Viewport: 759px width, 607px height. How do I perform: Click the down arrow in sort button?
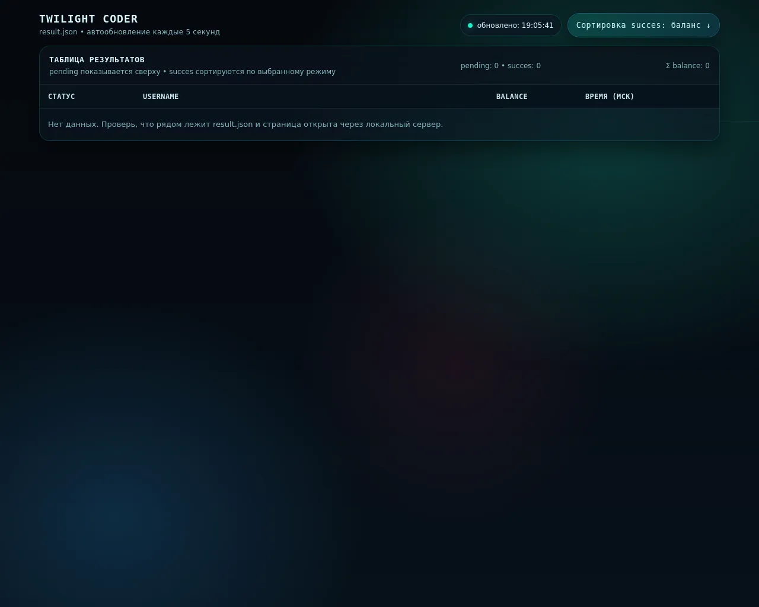[709, 25]
